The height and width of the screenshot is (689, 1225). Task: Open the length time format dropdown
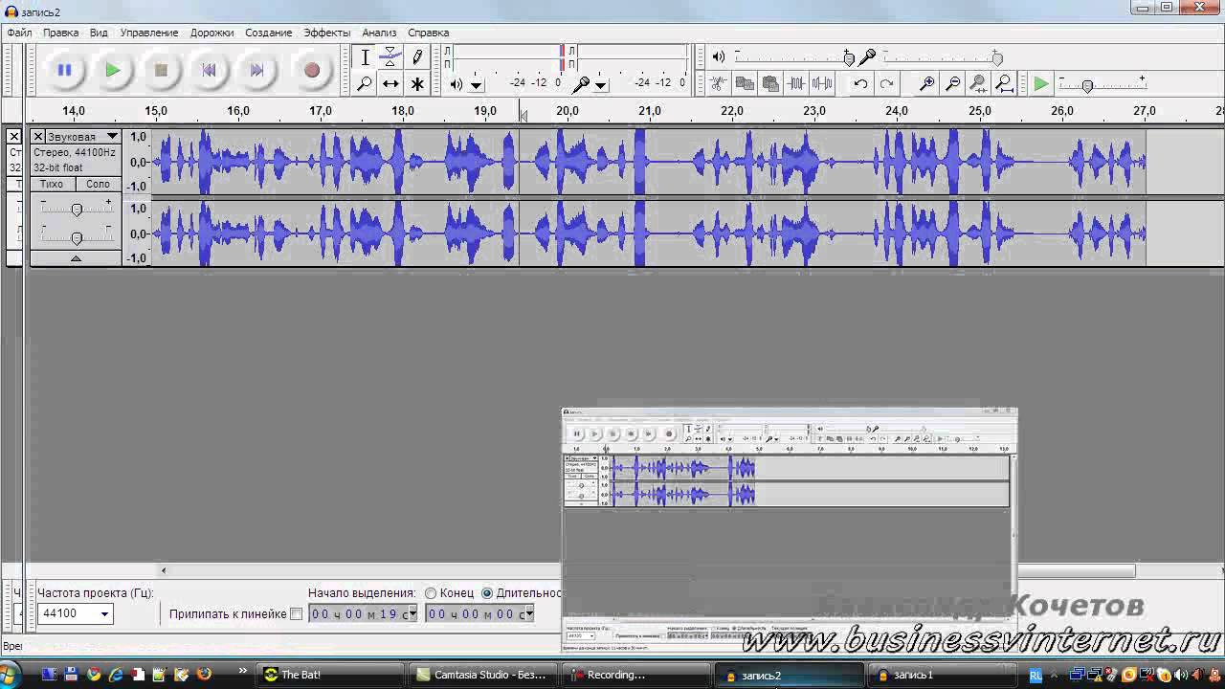click(529, 614)
